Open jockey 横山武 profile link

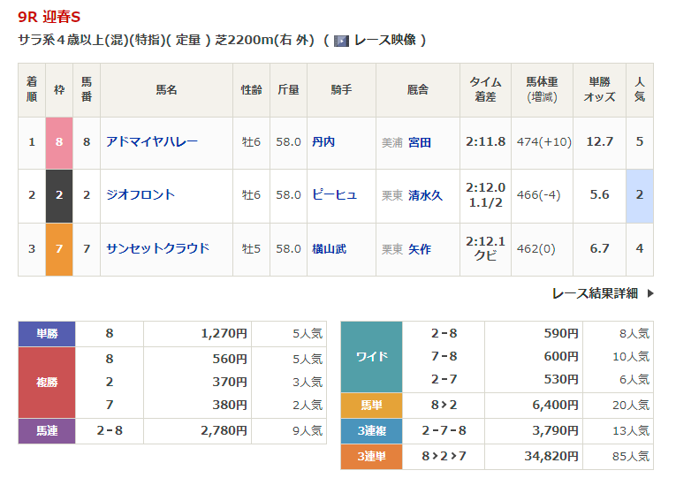(329, 249)
